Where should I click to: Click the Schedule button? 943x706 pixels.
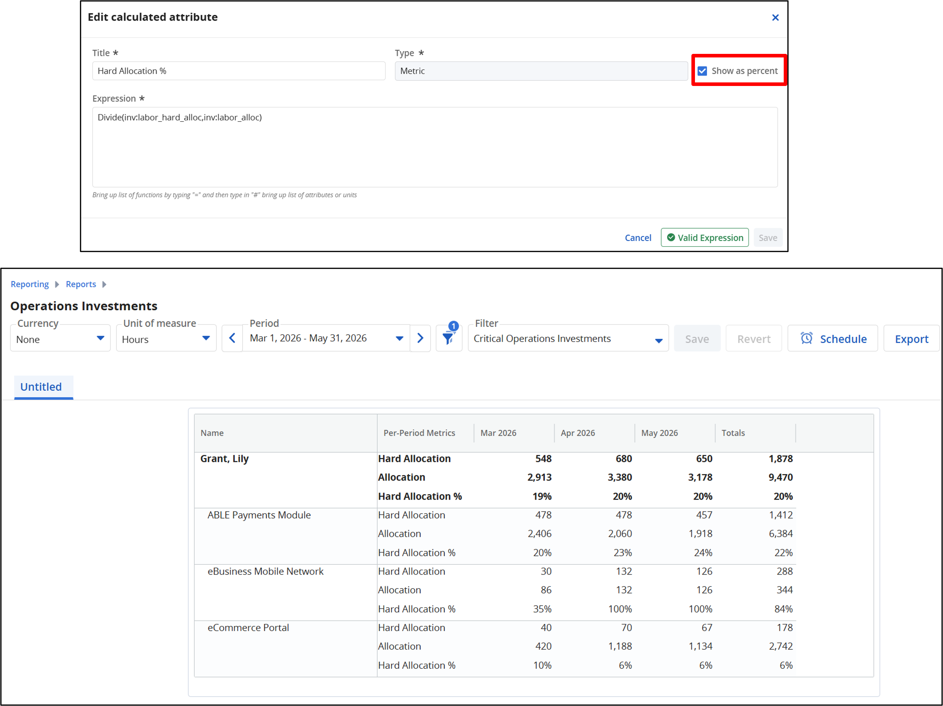coord(832,338)
